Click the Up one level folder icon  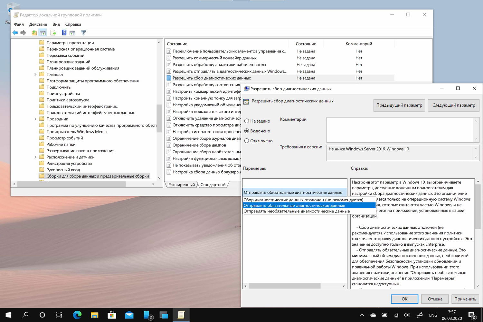click(x=33, y=32)
